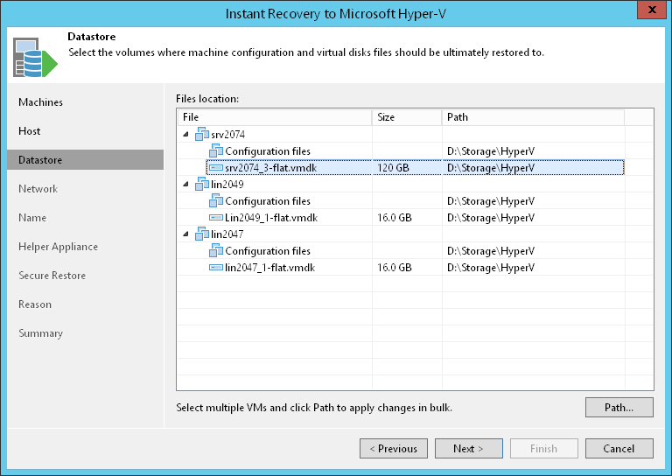The width and height of the screenshot is (672, 476).
Task: Collapse the srv2074 tree node
Action: tap(185, 135)
